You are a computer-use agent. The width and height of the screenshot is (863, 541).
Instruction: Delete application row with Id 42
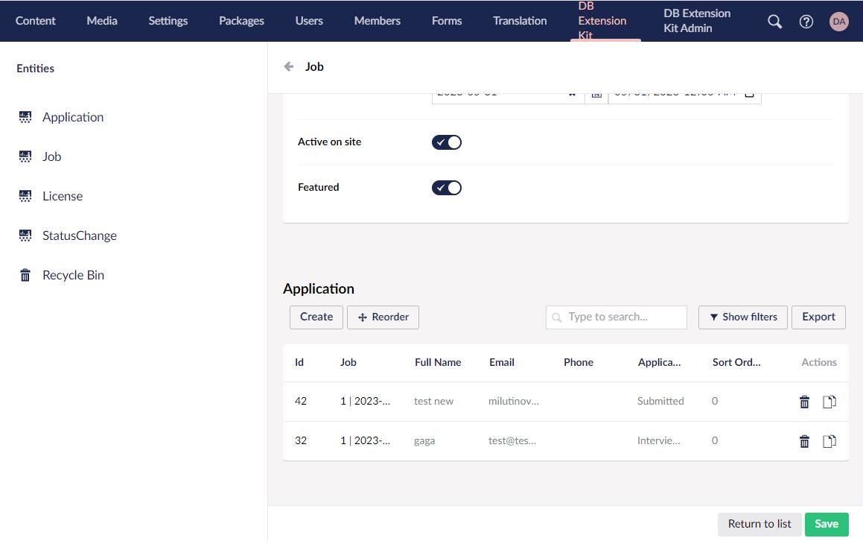pyautogui.click(x=804, y=402)
